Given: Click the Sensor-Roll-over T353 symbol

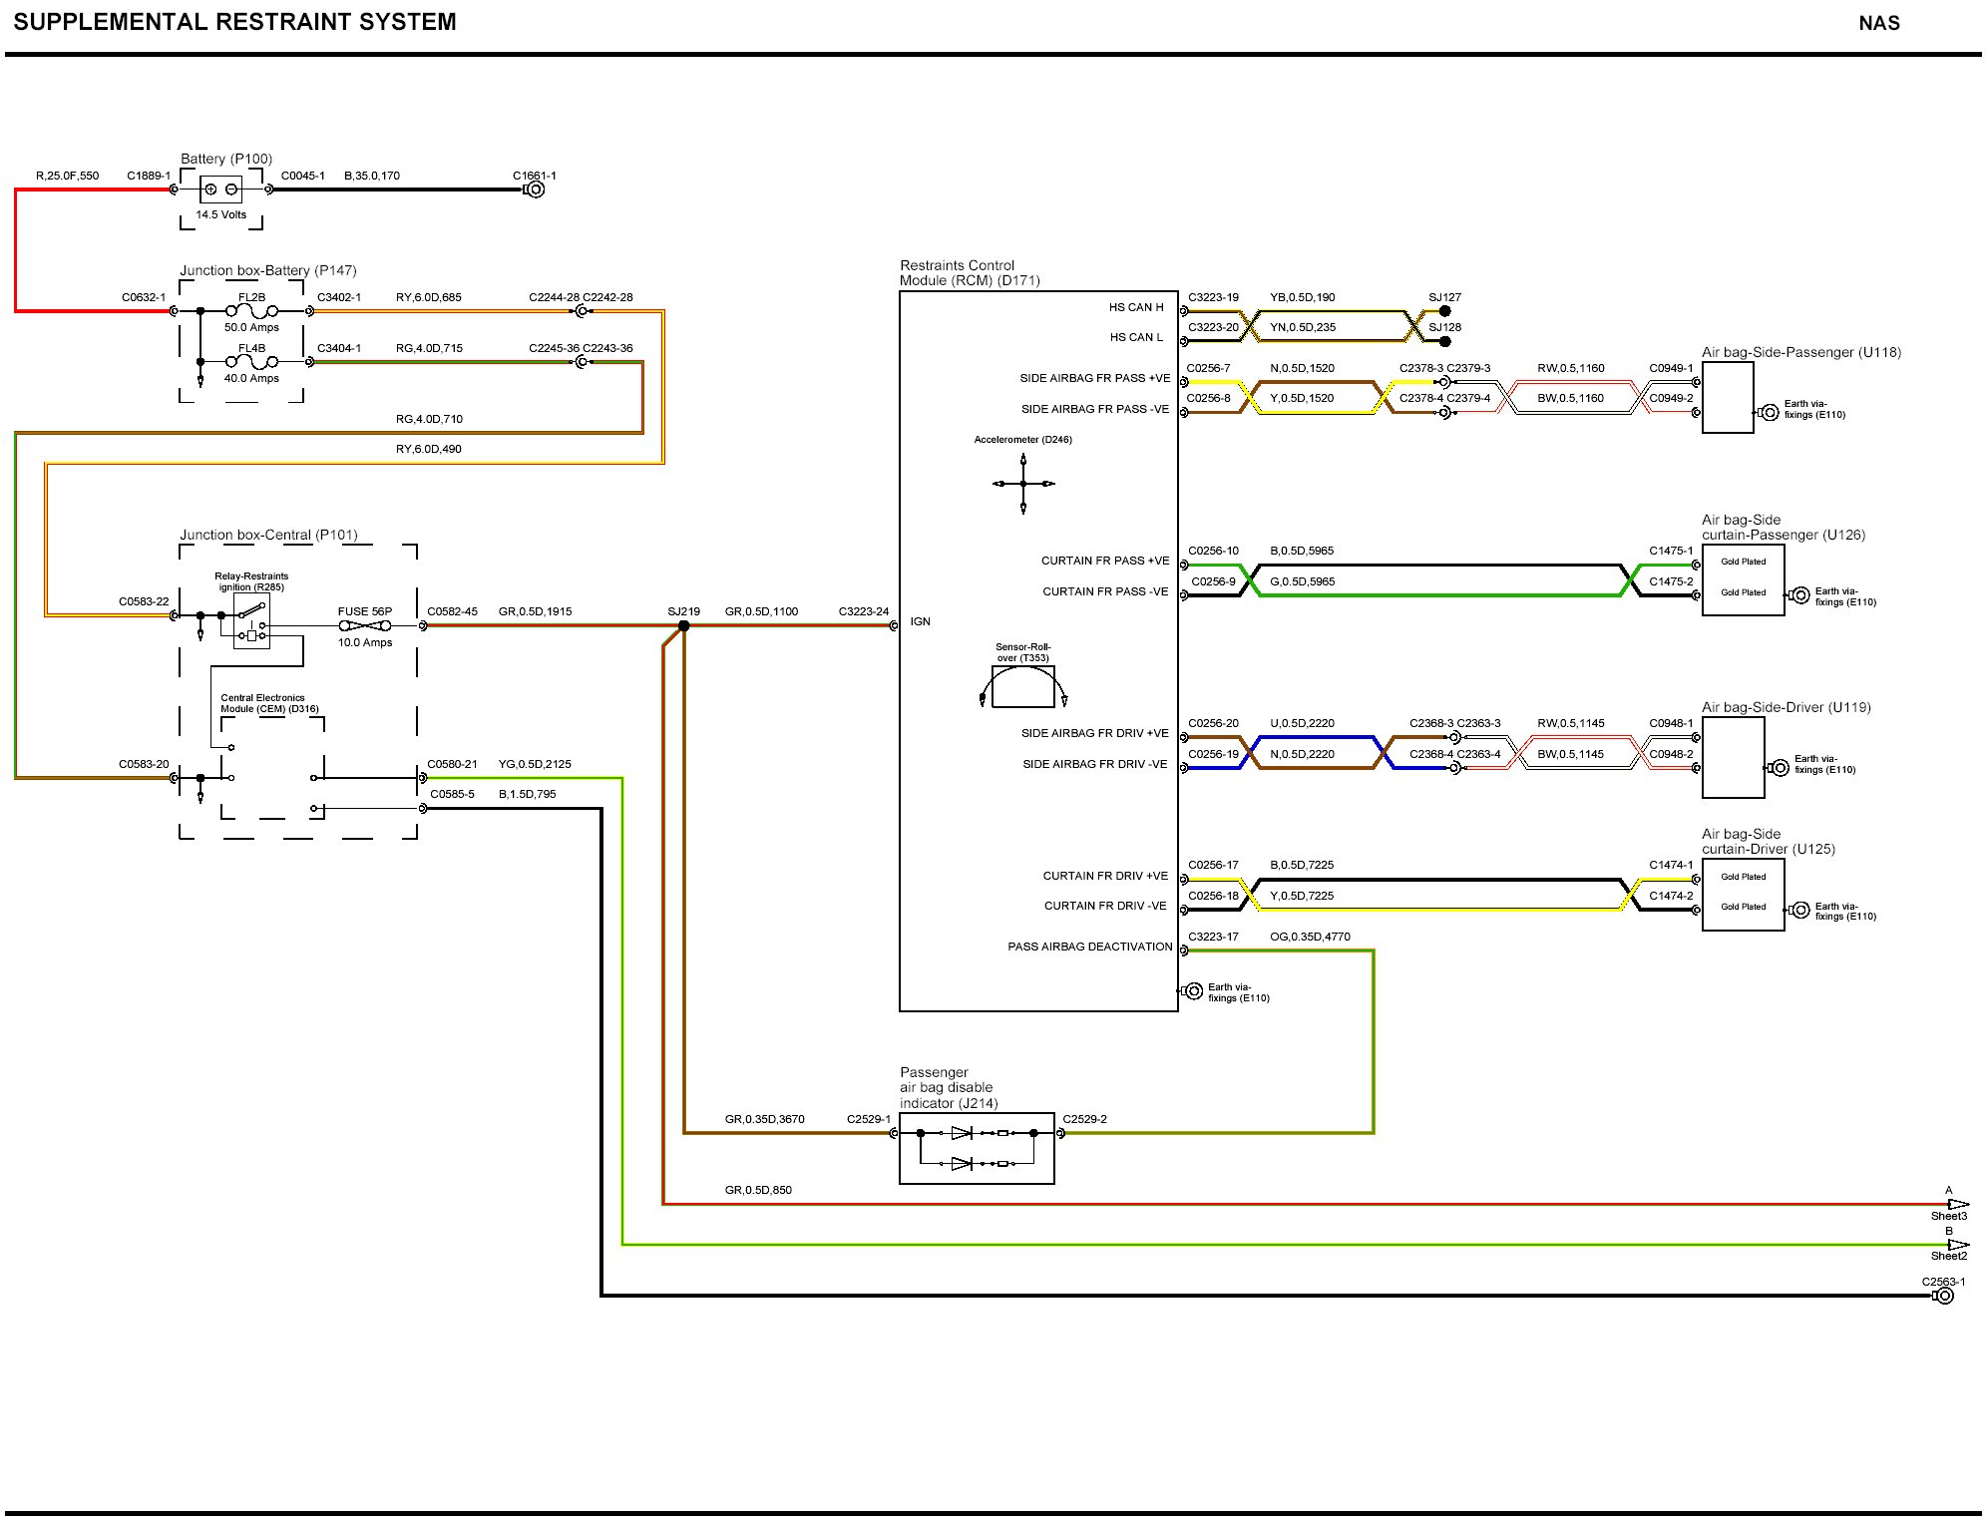Looking at the screenshot, I should pyautogui.click(x=1023, y=686).
